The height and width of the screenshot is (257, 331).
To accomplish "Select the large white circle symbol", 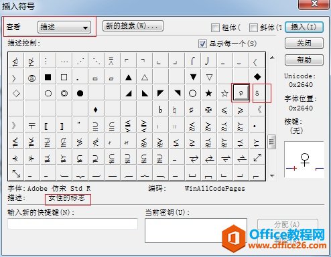I will coord(192,93).
